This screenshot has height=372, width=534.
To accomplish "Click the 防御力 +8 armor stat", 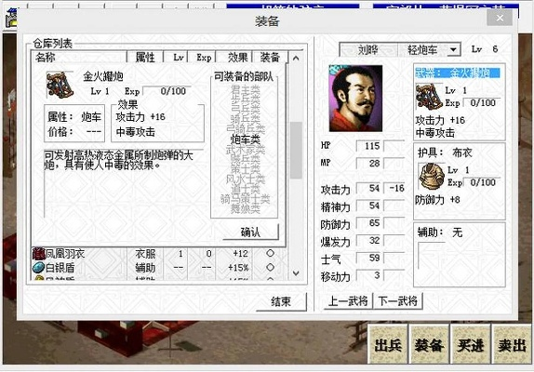I will 437,200.
